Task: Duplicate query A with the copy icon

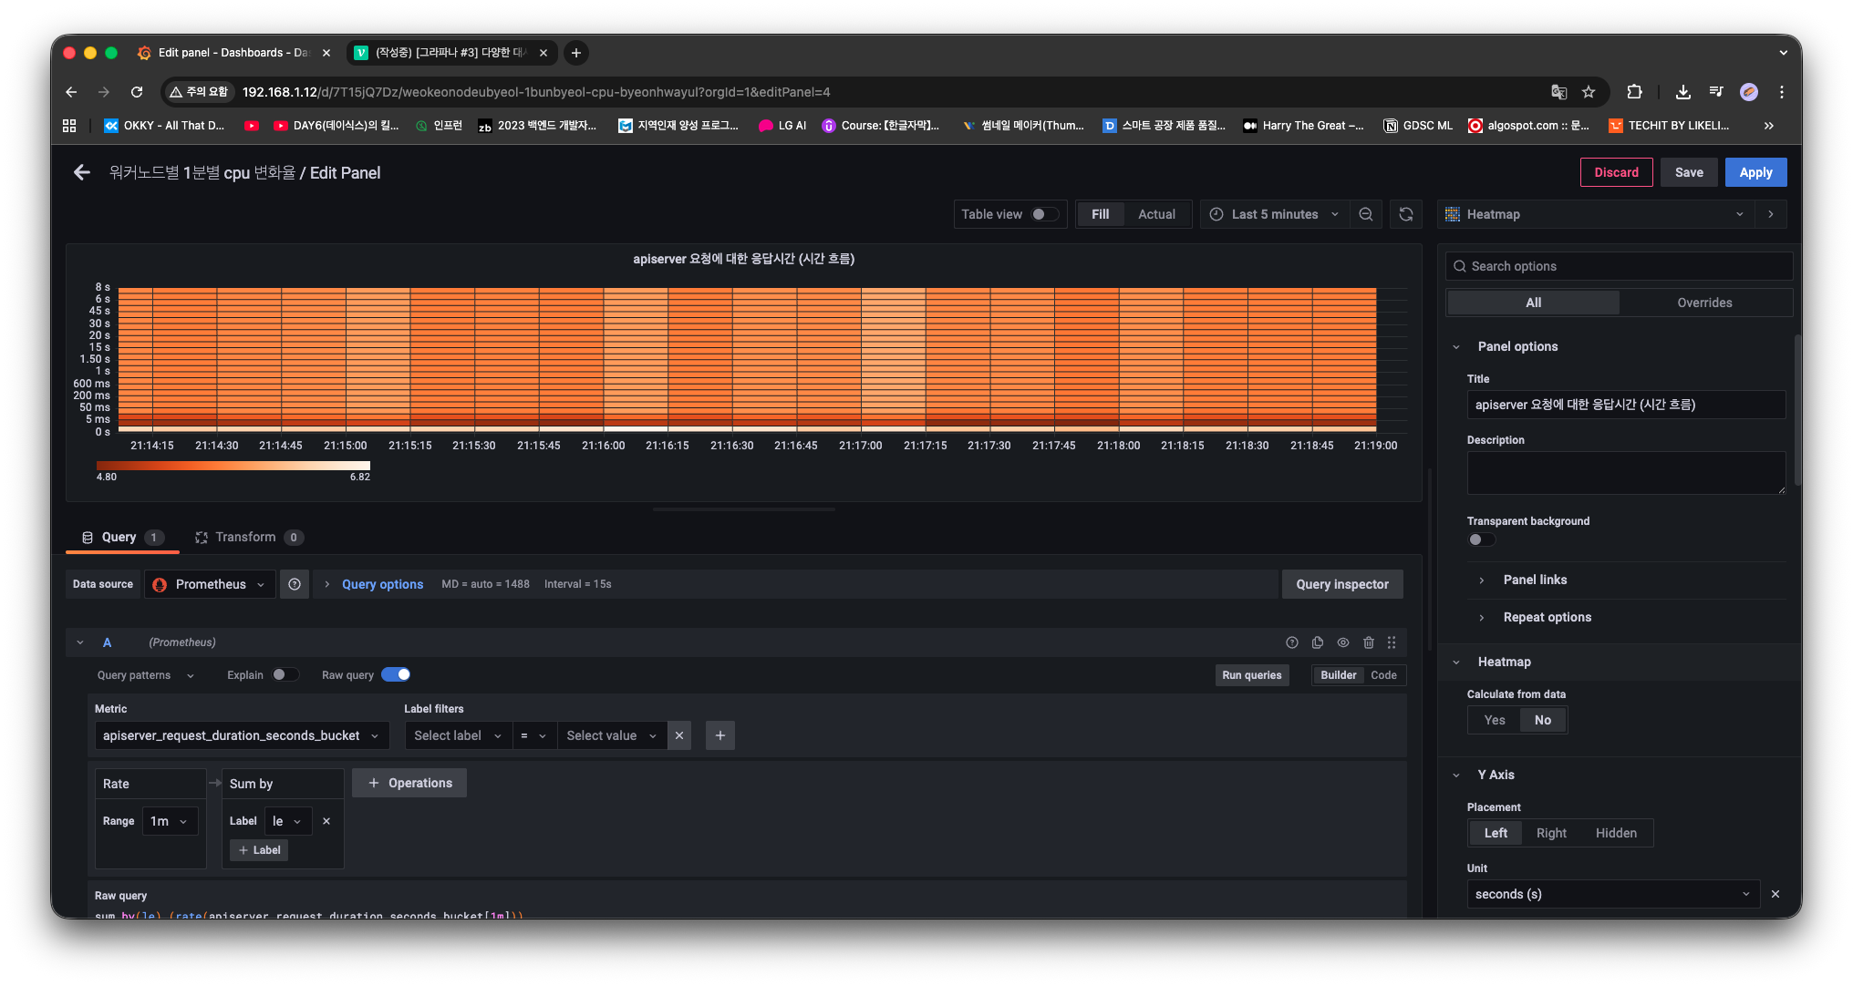Action: tap(1317, 642)
